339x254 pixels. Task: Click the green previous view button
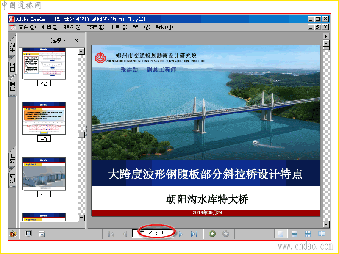(x=212, y=234)
